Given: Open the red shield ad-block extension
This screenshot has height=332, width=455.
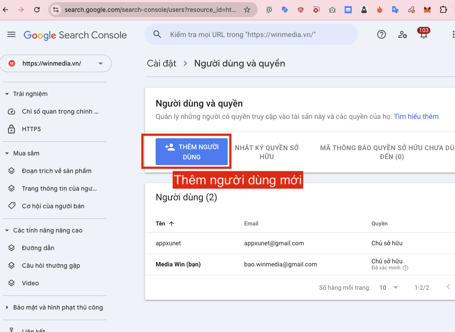Looking at the screenshot, I should pos(301,10).
